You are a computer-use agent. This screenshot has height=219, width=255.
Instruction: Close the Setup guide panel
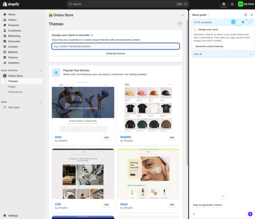tap(251, 15)
